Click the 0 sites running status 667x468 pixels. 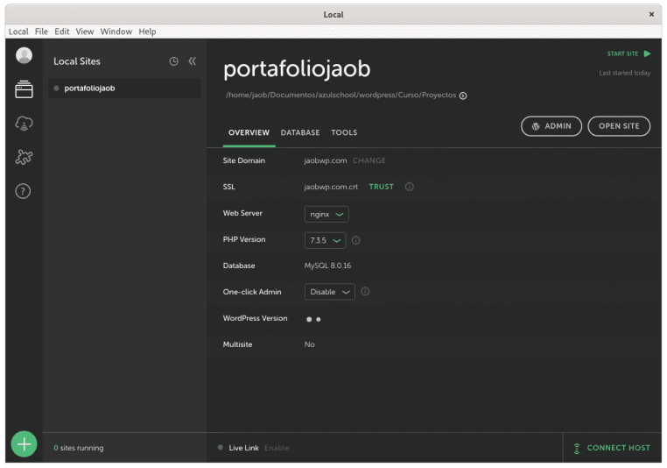[x=79, y=448]
